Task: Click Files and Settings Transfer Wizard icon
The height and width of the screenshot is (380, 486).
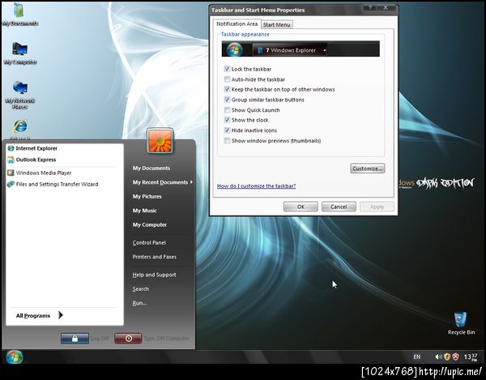Action: point(11,184)
